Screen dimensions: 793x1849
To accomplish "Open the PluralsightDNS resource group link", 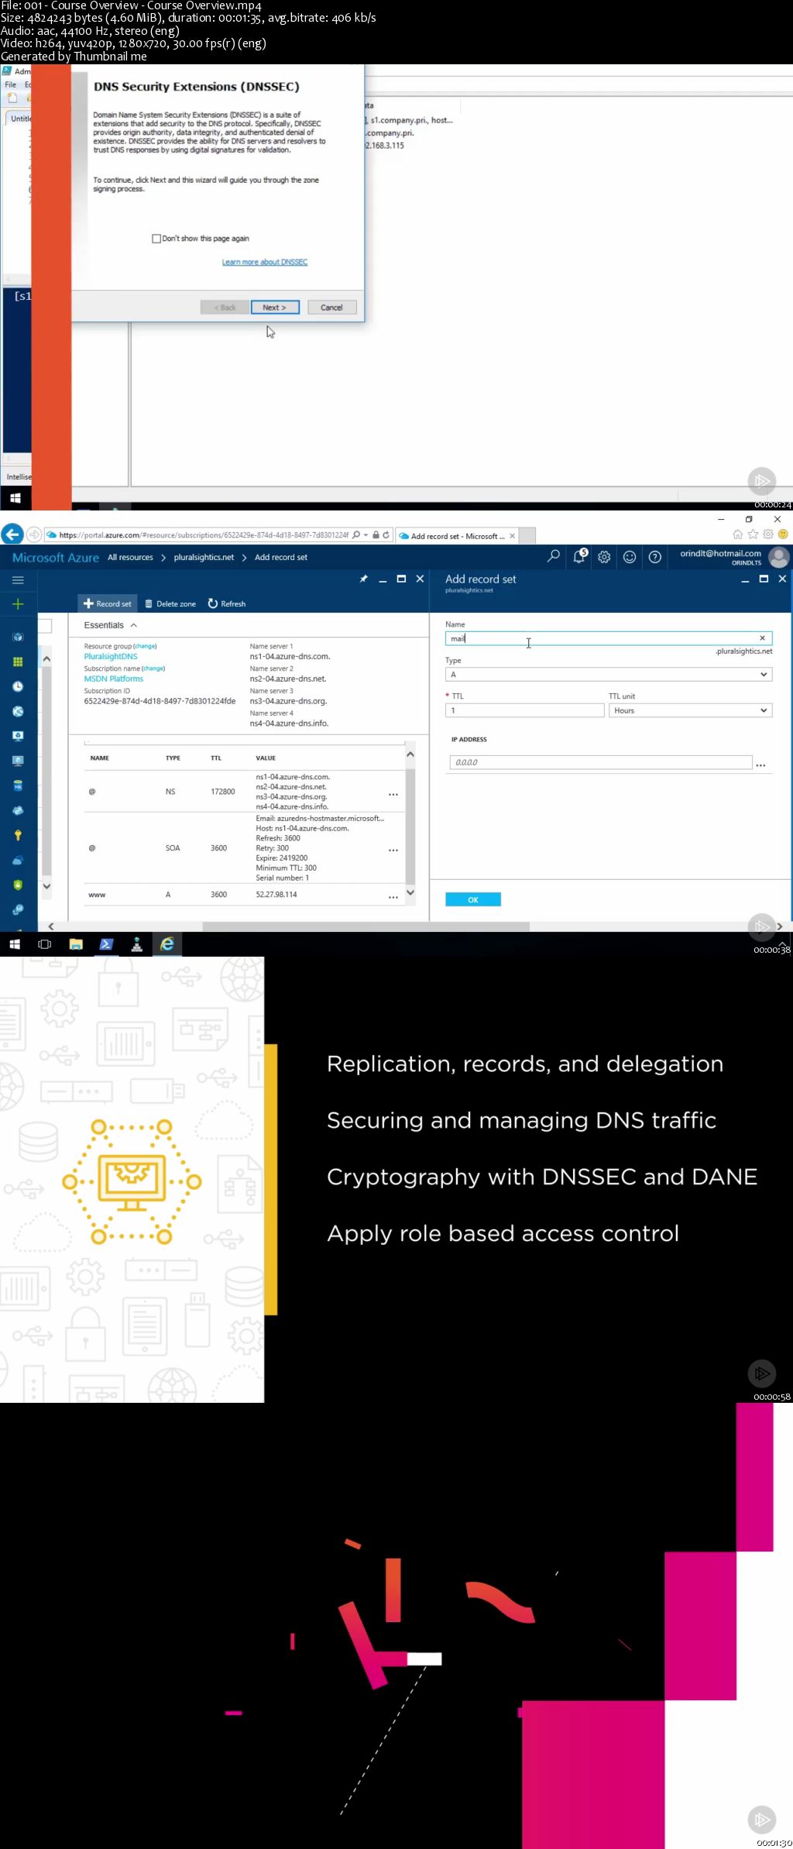I will (111, 656).
